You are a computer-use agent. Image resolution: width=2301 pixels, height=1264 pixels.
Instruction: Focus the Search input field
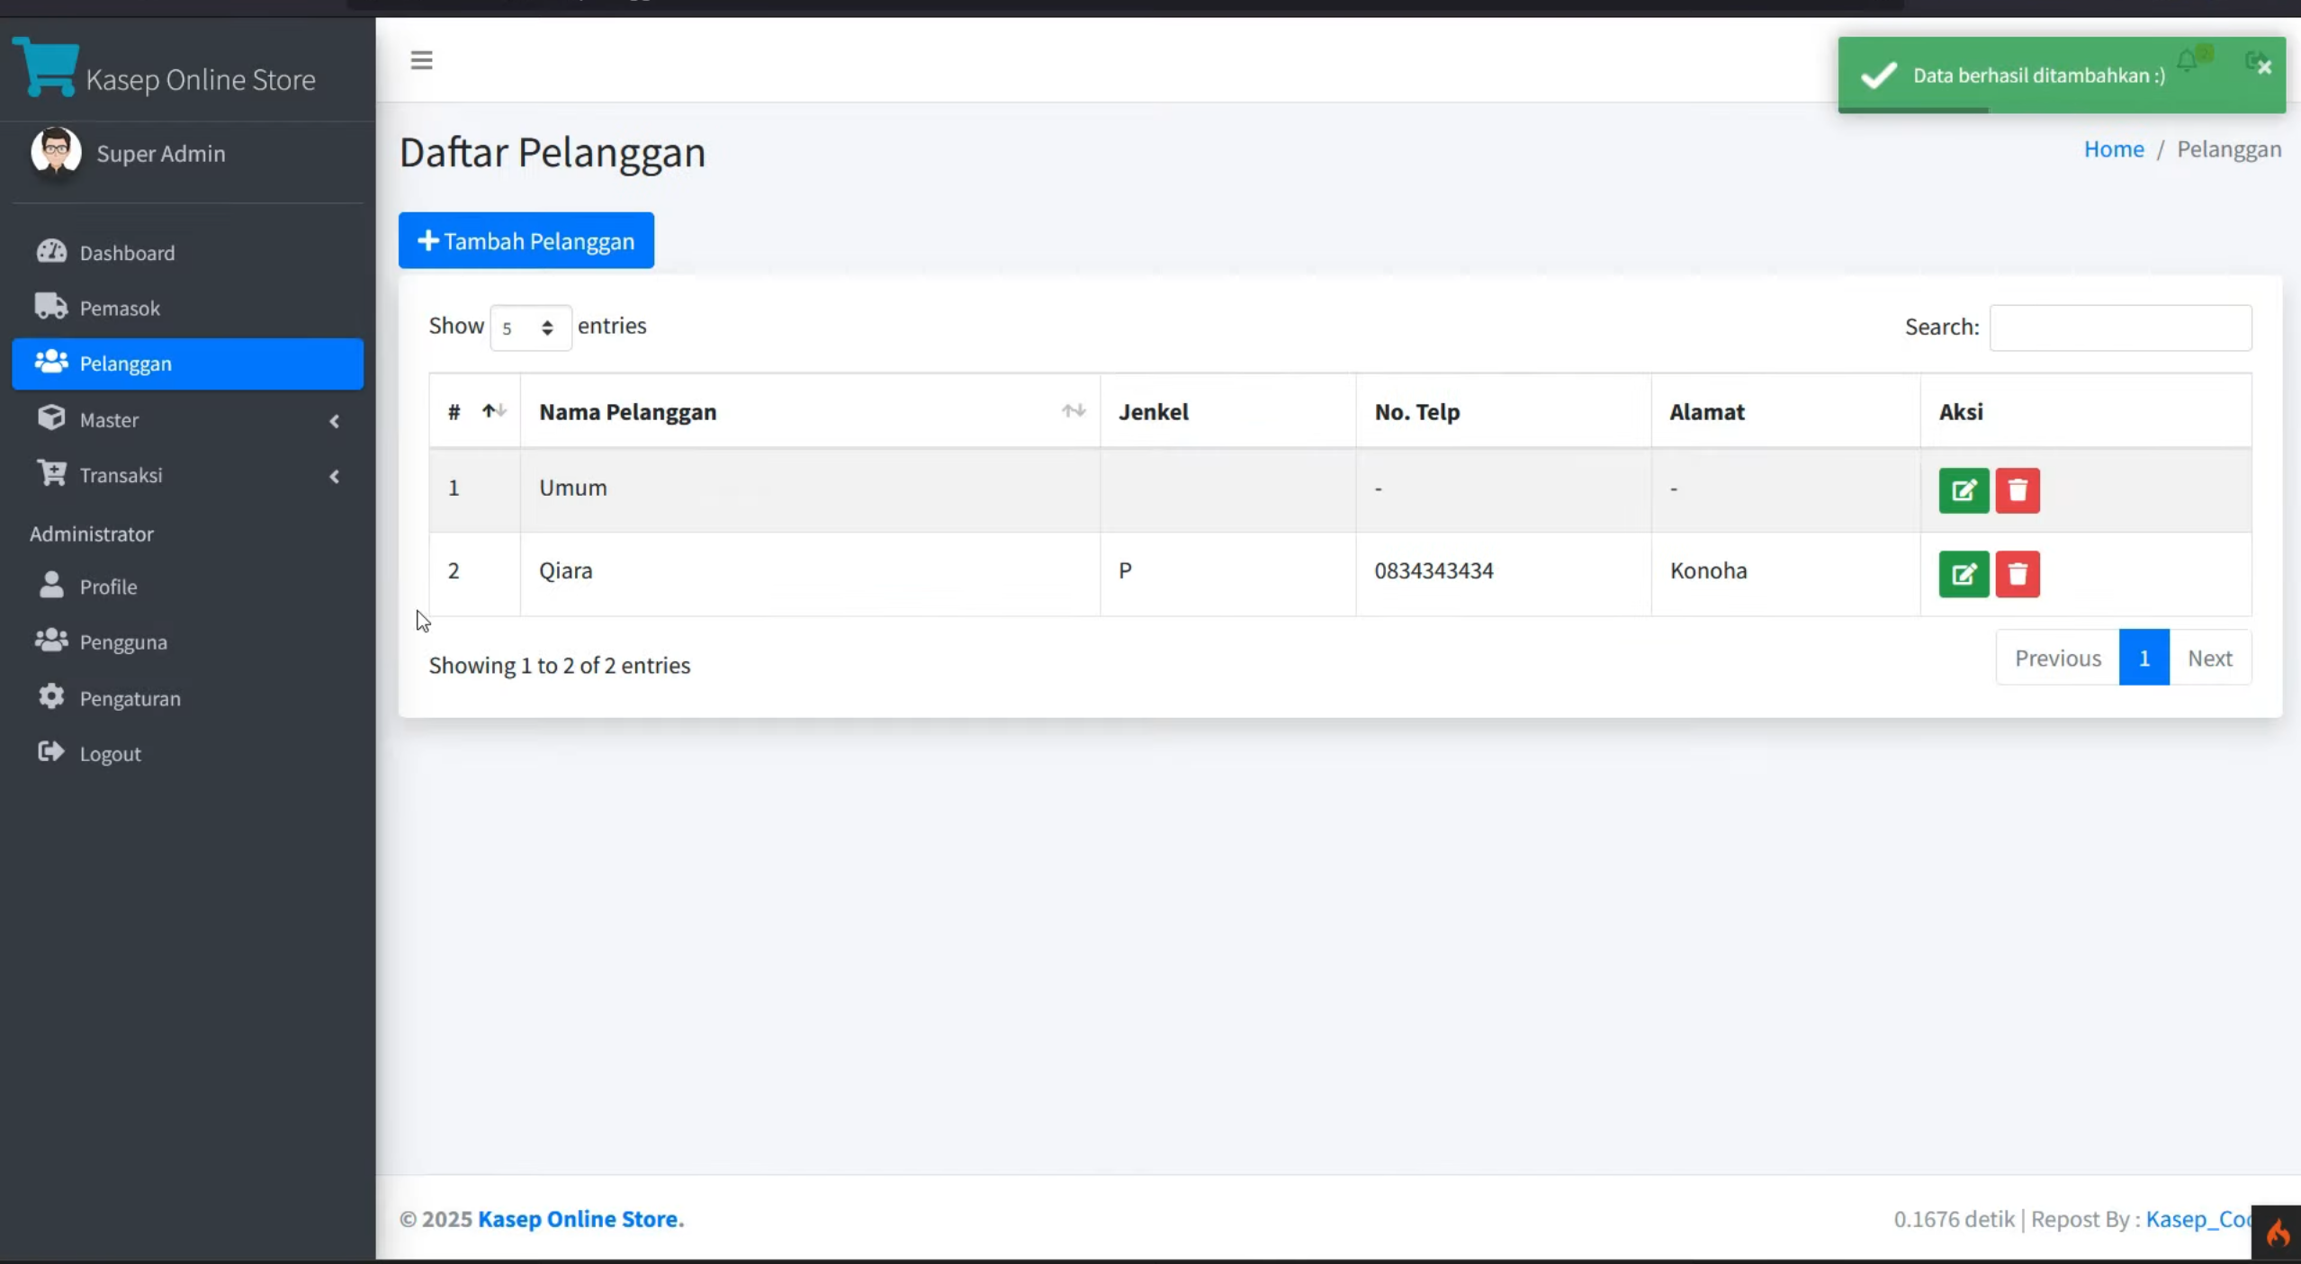tap(2120, 327)
